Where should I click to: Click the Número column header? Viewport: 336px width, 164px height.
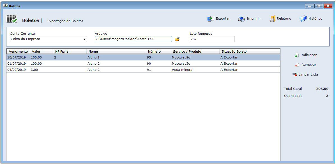158,51
